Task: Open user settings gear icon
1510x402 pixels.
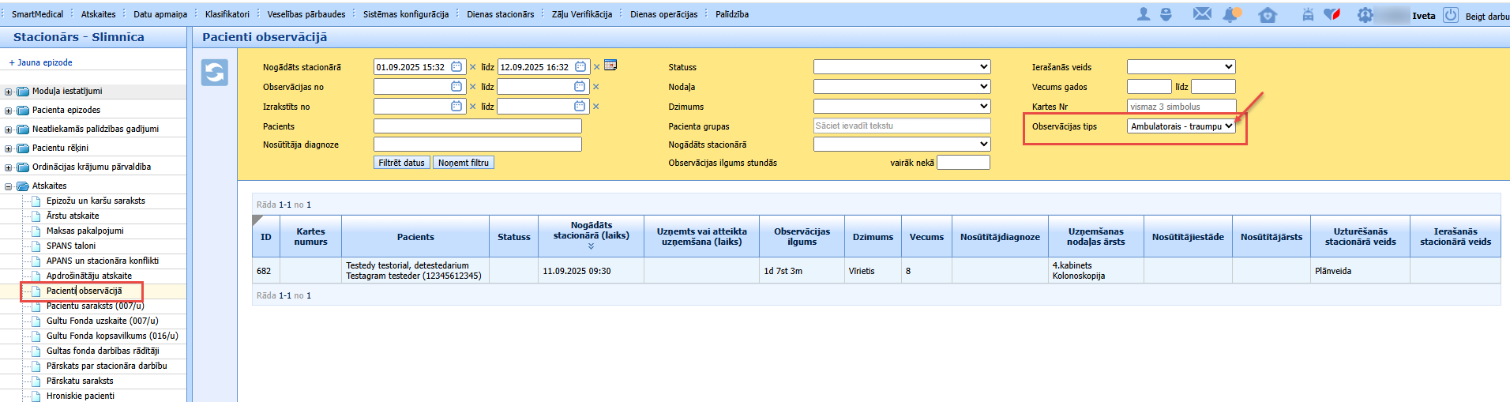Action: click(1365, 14)
